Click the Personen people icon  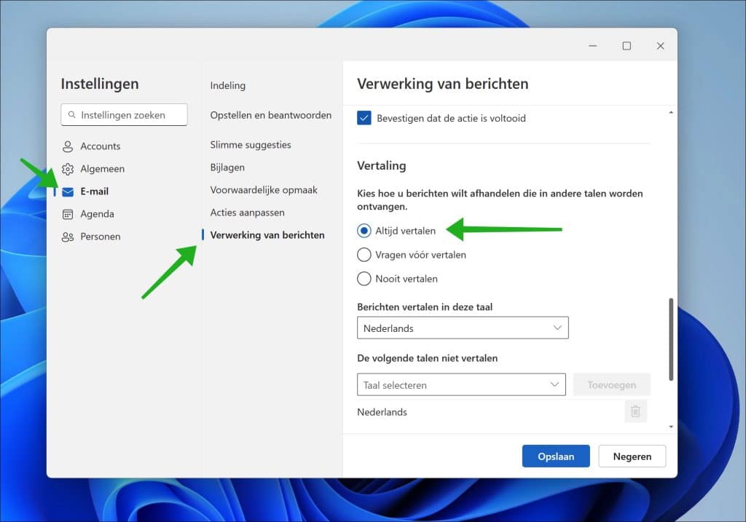pos(68,237)
